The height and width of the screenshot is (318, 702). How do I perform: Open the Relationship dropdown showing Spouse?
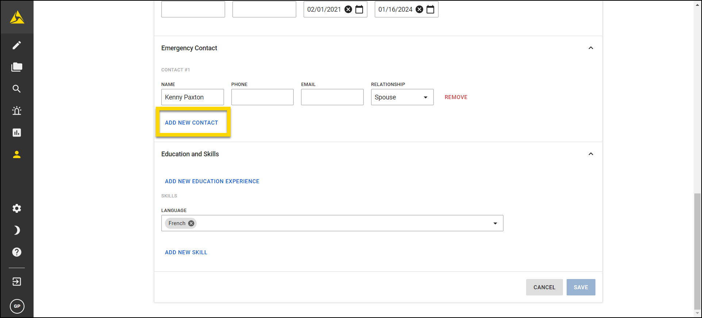[x=402, y=97]
